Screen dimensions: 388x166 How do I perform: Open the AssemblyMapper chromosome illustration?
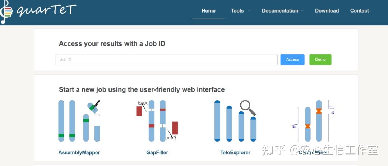click(79, 121)
